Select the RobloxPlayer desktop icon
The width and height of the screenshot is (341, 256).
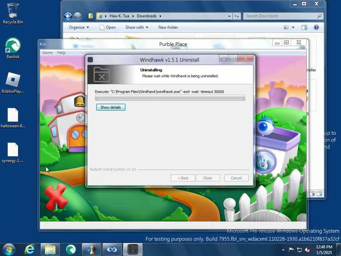point(13,83)
